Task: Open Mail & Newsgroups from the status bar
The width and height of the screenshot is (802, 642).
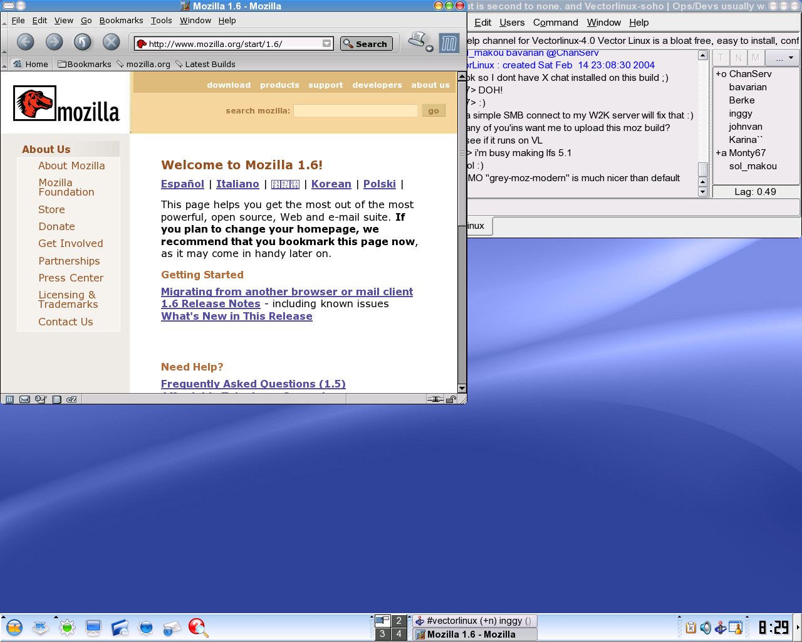Action: 24,399
